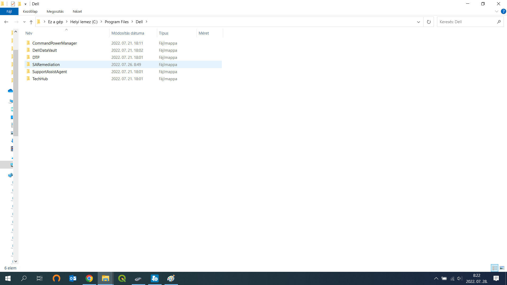
Task: Open Google Chrome from the taskbar
Action: tap(89, 278)
